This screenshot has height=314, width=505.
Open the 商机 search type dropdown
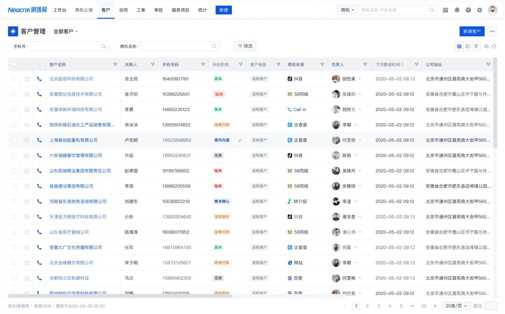pos(347,10)
